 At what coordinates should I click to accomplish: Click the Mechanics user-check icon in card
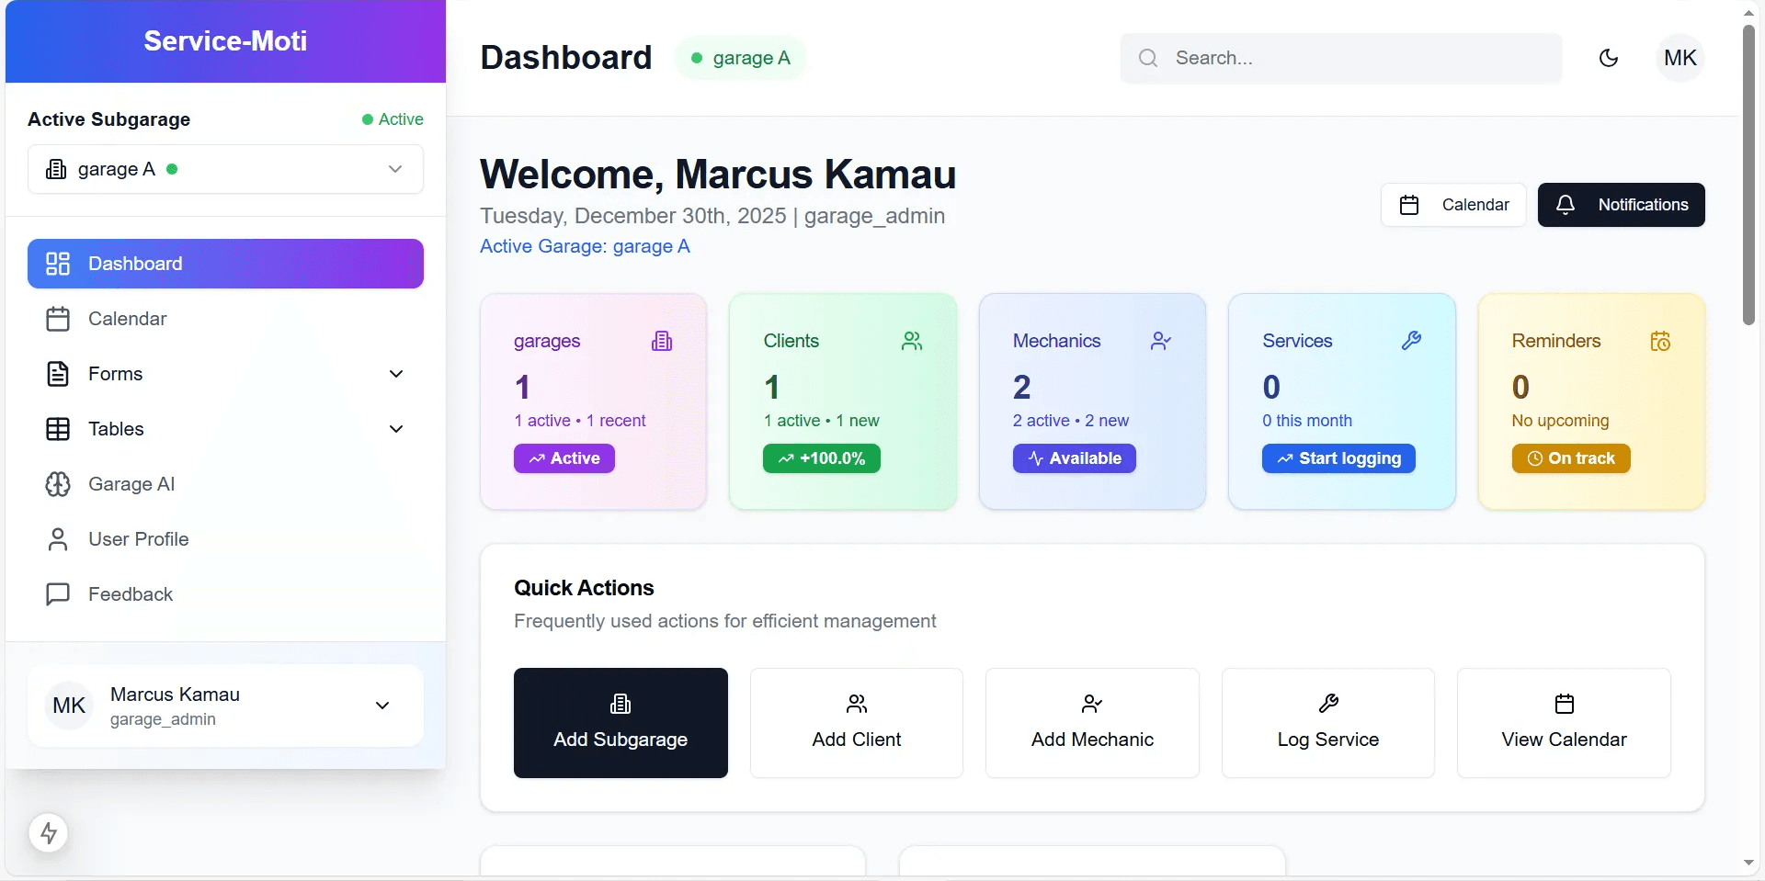pyautogui.click(x=1161, y=341)
